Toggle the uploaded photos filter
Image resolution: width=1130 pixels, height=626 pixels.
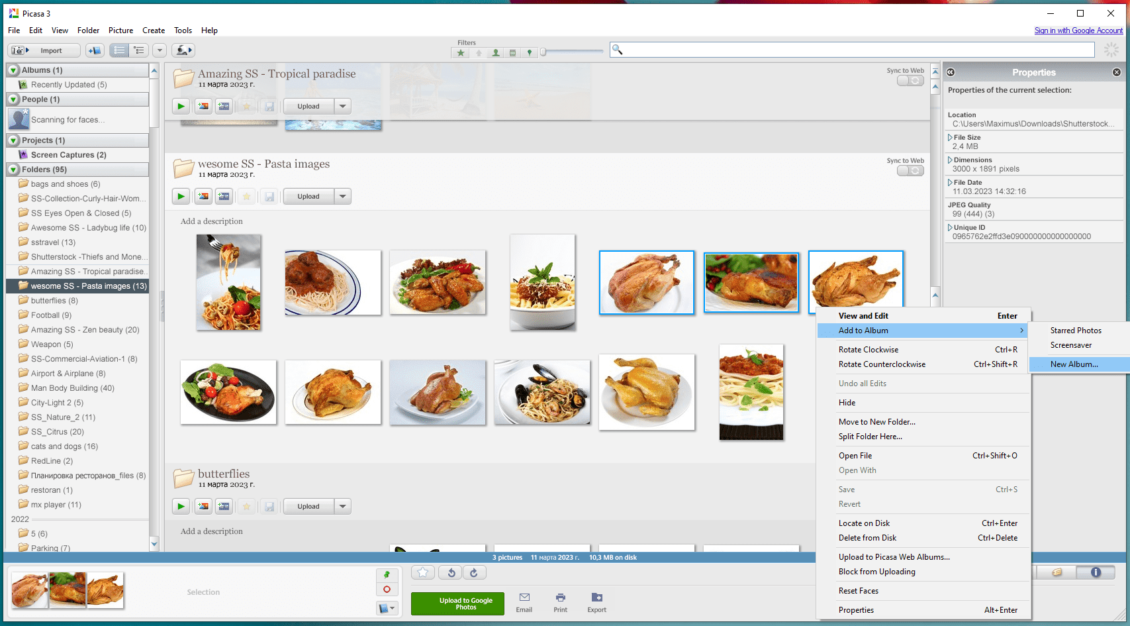[x=479, y=53]
